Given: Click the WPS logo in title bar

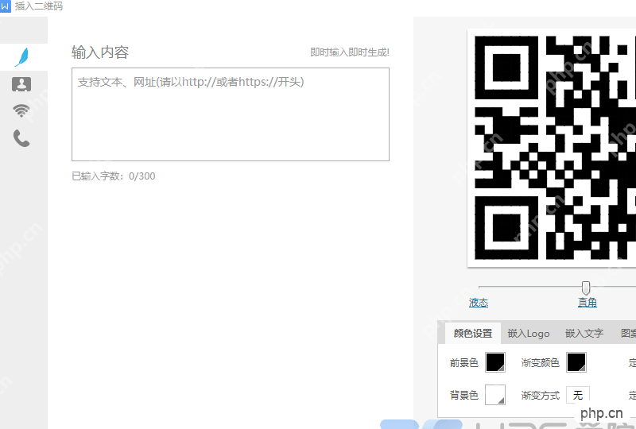Looking at the screenshot, I should 5,6.
